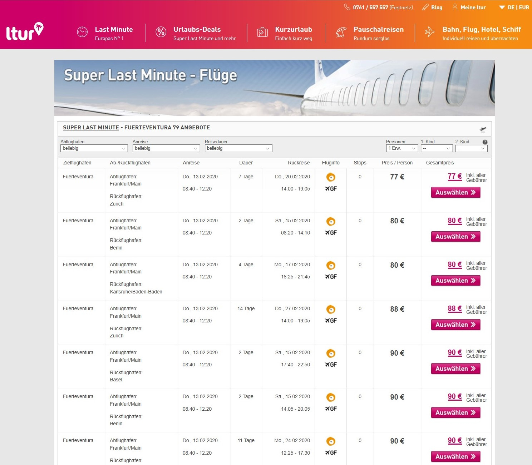The image size is (532, 465).
Task: Click Rückreise date Do., 27.02.2020
Action: tap(292, 308)
